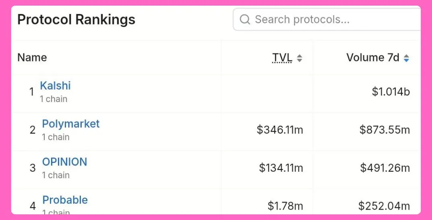
Task: Open the Kalshi protocol link
Action: (56, 86)
